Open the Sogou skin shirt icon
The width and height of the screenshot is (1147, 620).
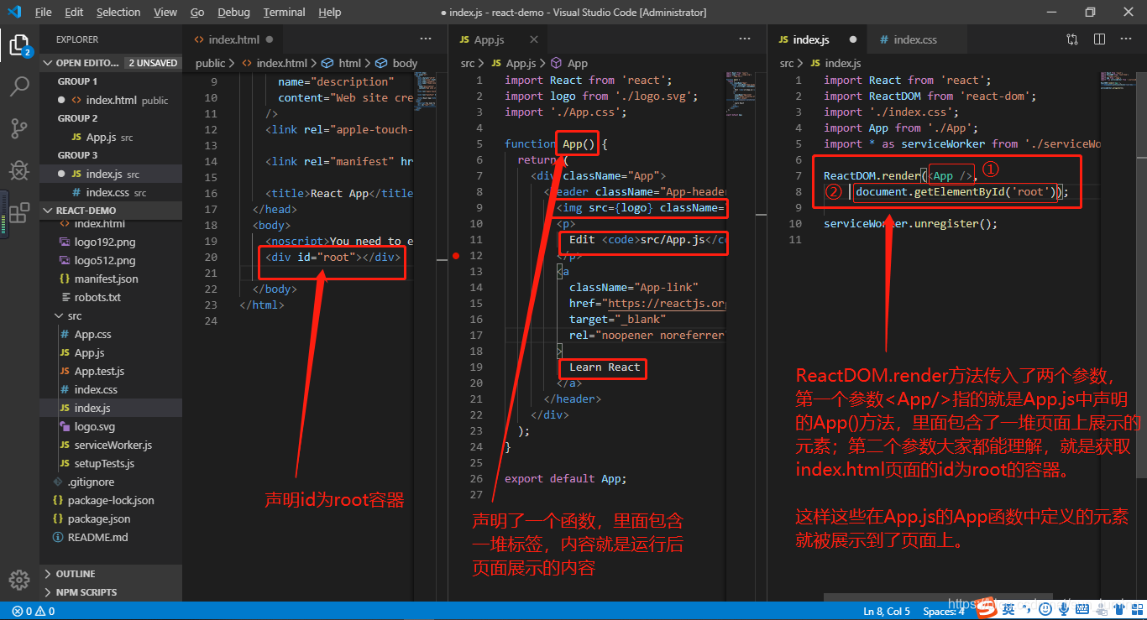[x=1121, y=608]
